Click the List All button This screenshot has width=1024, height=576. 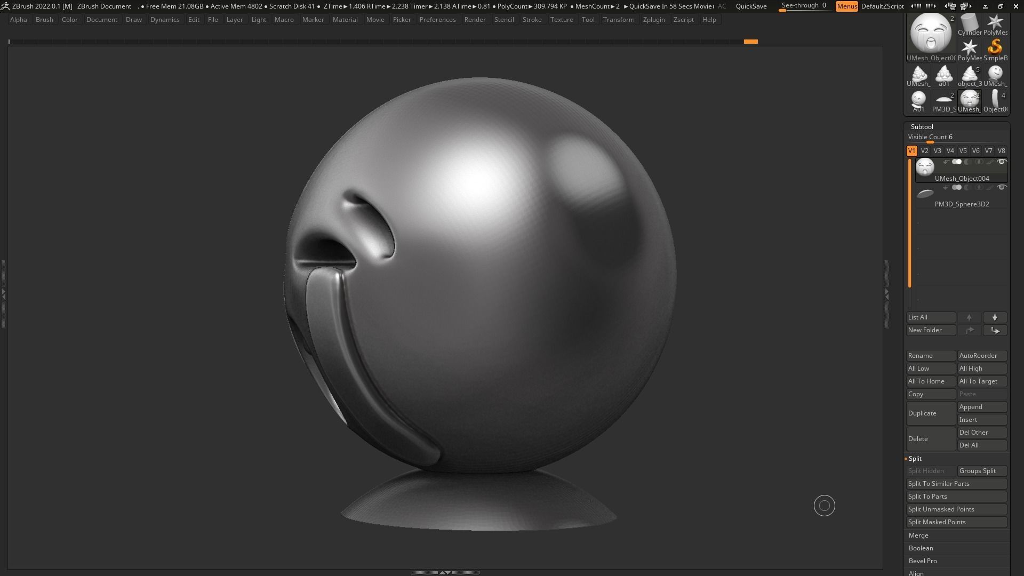pos(931,317)
